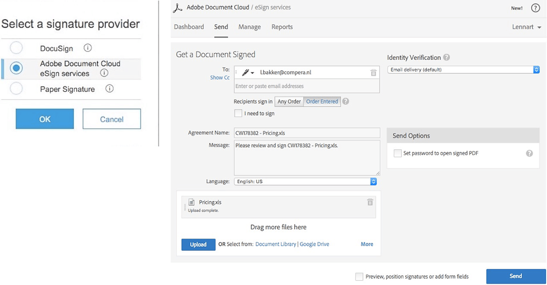
Task: Select from Document Library link
Action: 276,244
